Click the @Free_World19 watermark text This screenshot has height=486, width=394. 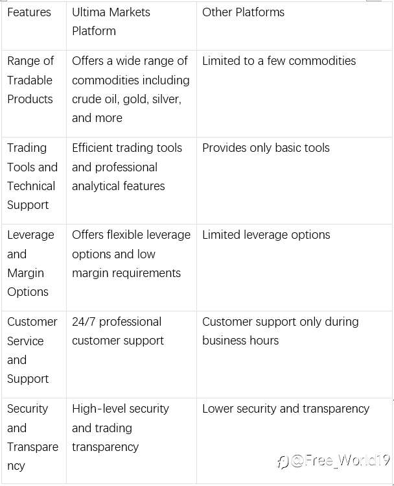pyautogui.click(x=340, y=461)
